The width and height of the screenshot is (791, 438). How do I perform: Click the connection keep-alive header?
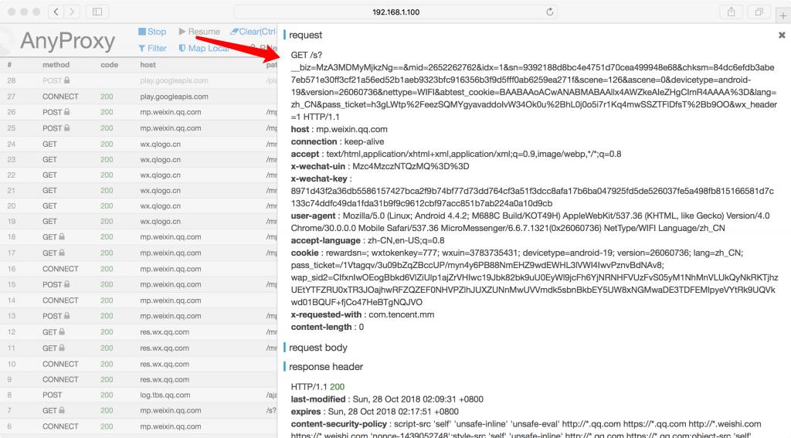coord(338,142)
